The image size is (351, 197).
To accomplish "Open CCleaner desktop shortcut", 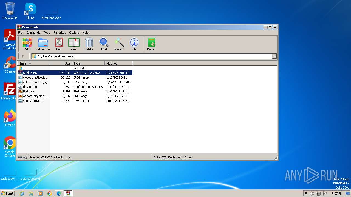I will pos(10,65).
